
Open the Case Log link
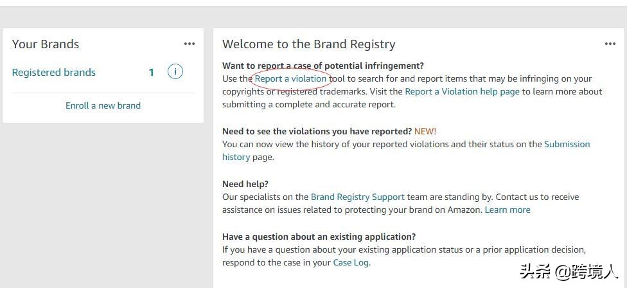351,262
